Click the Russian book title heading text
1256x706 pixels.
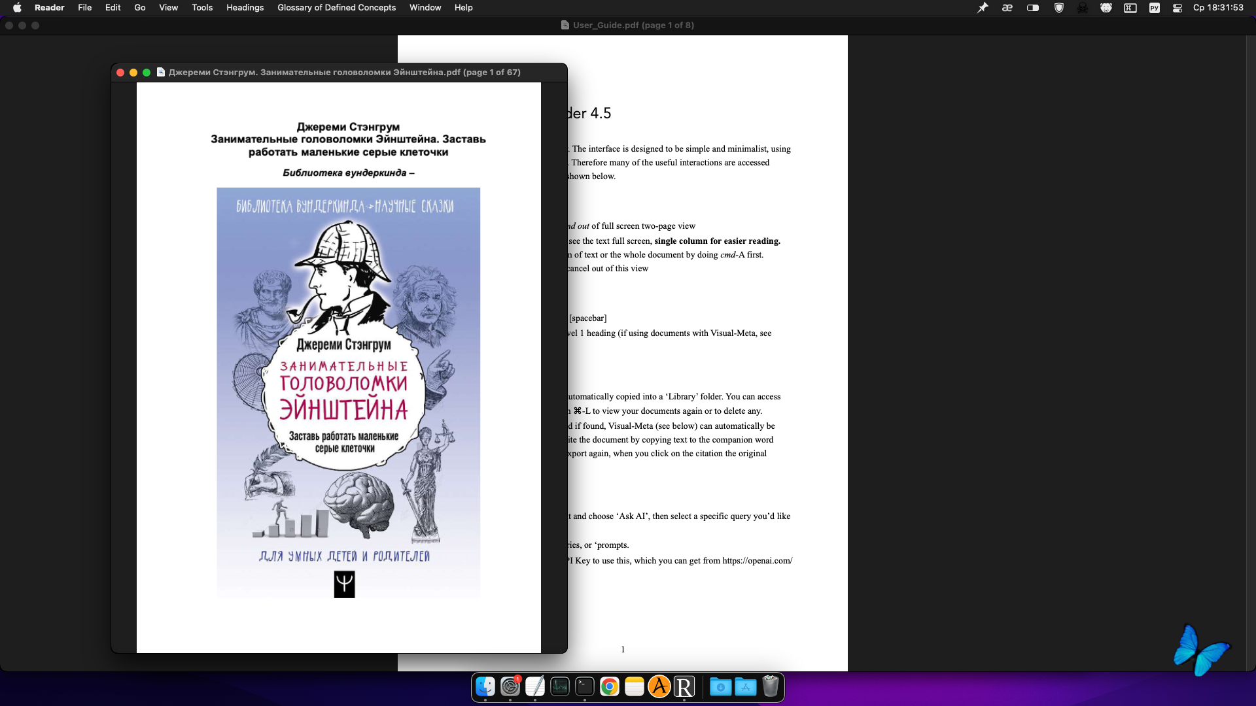point(348,139)
